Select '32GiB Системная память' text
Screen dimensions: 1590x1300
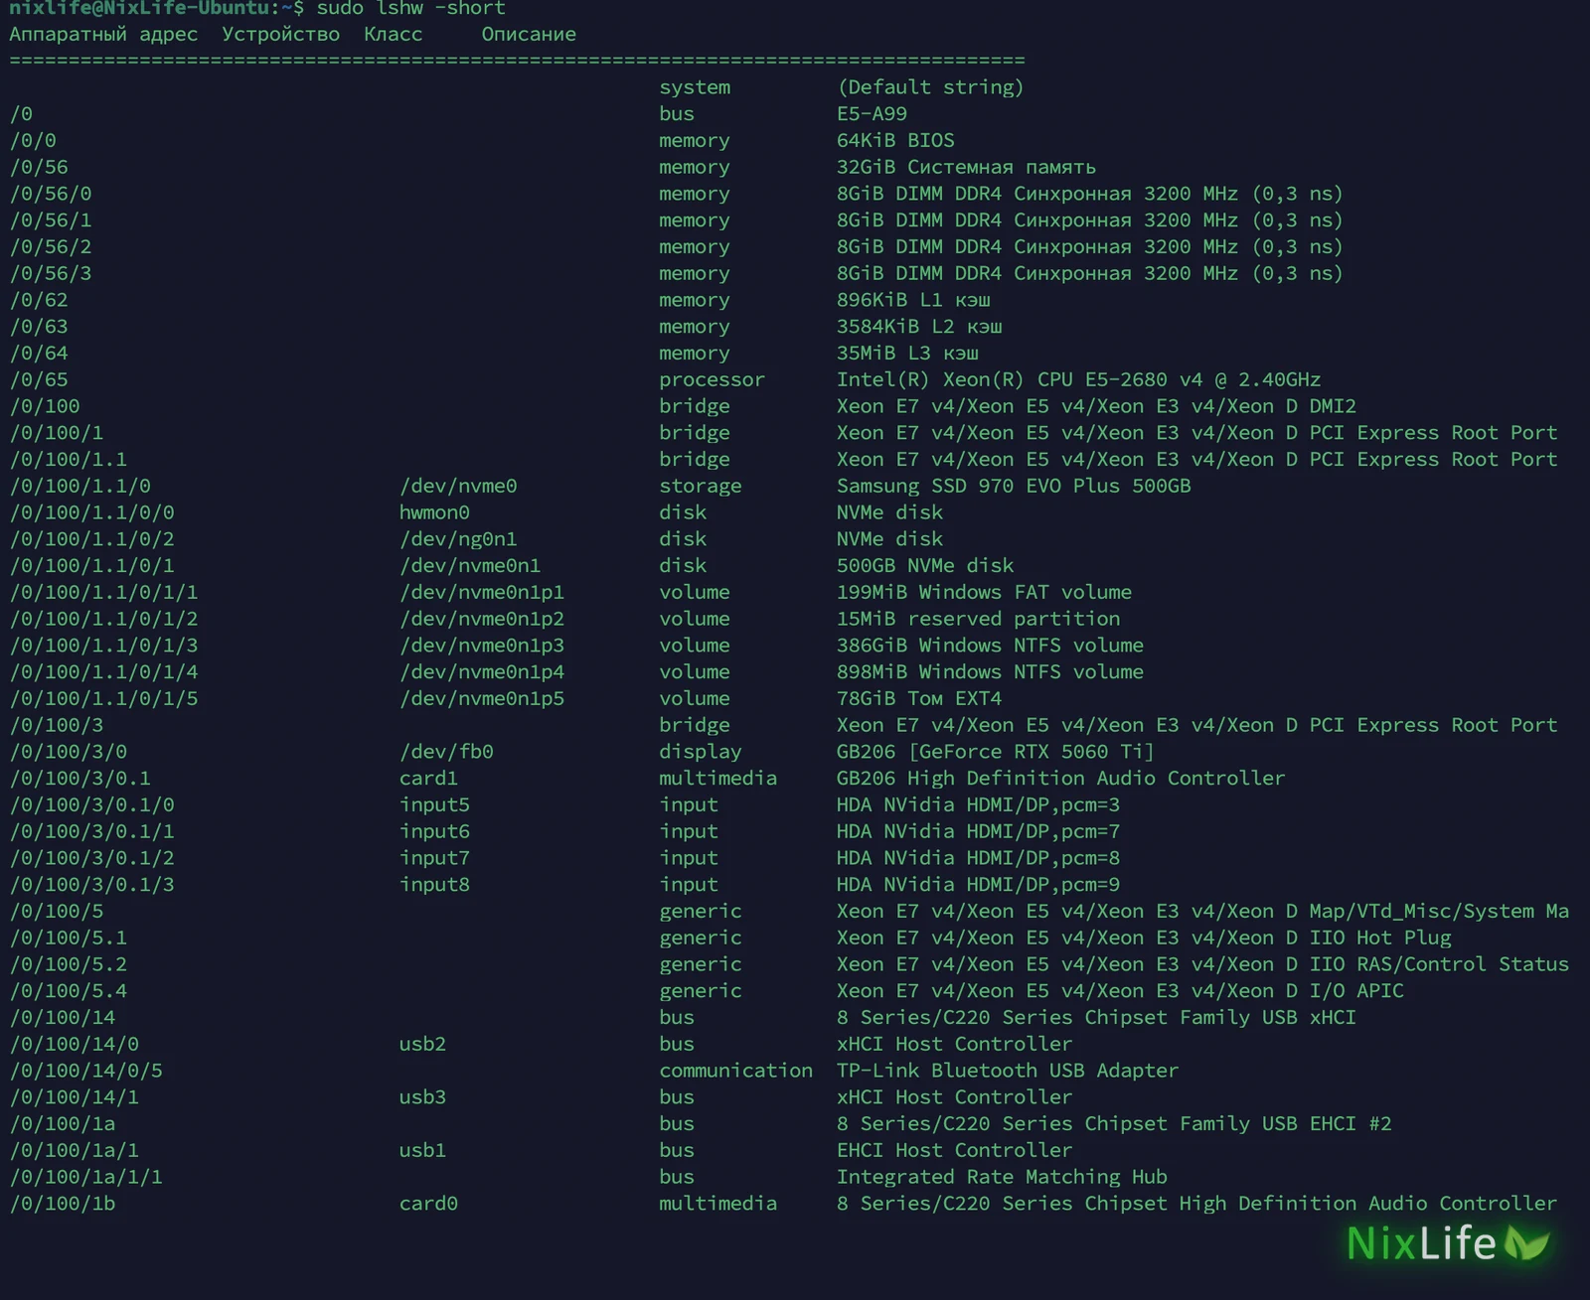(966, 167)
